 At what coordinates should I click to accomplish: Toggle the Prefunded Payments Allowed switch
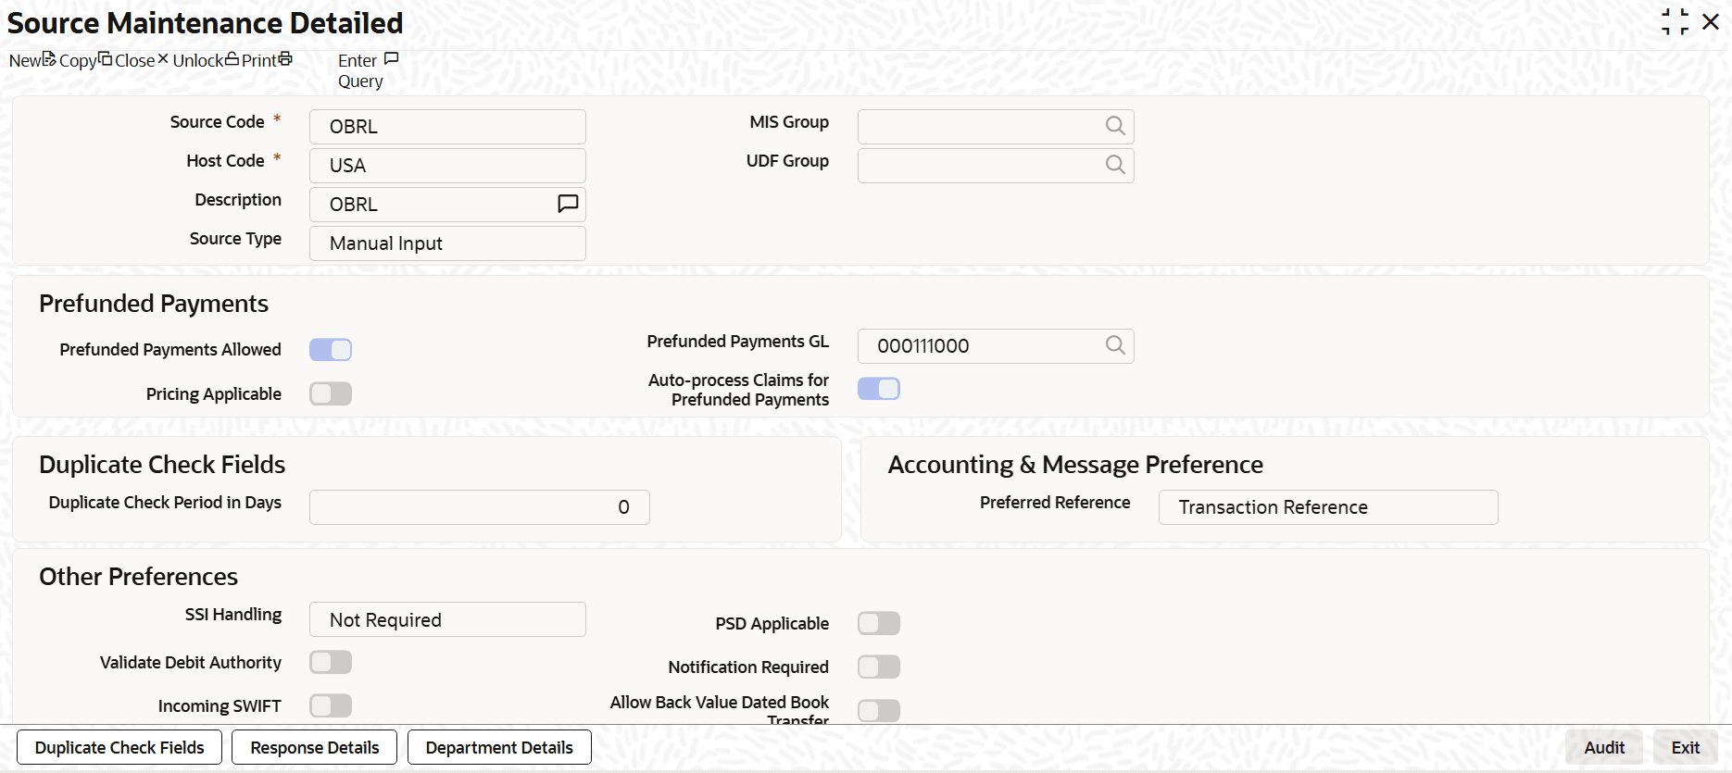tap(331, 350)
